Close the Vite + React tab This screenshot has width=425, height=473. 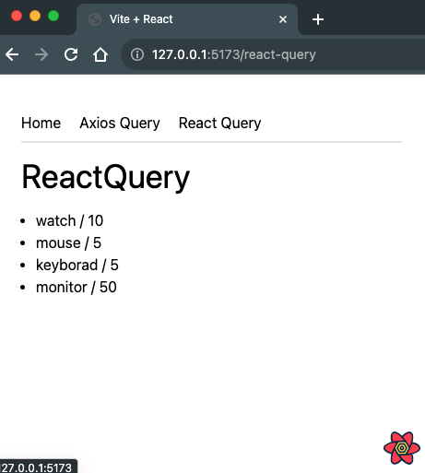point(283,19)
